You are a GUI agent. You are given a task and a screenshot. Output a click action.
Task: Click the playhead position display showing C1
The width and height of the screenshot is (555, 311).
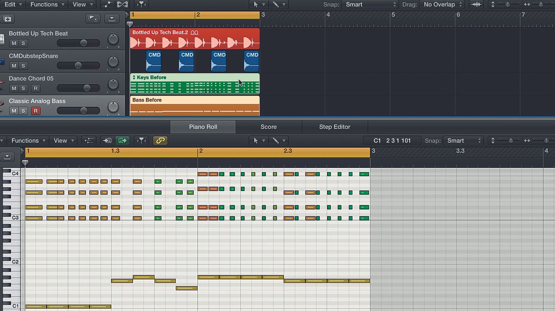(392, 140)
